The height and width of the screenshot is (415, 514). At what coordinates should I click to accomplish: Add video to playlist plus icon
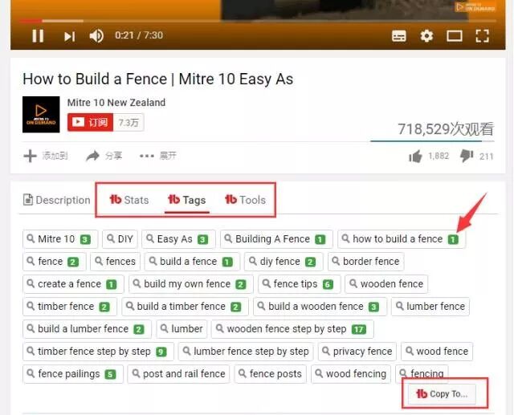[x=31, y=156]
